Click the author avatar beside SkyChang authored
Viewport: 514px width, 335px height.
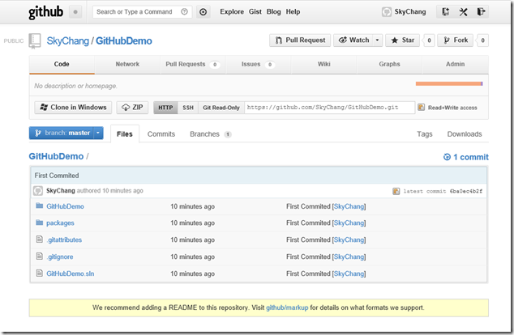click(x=38, y=191)
